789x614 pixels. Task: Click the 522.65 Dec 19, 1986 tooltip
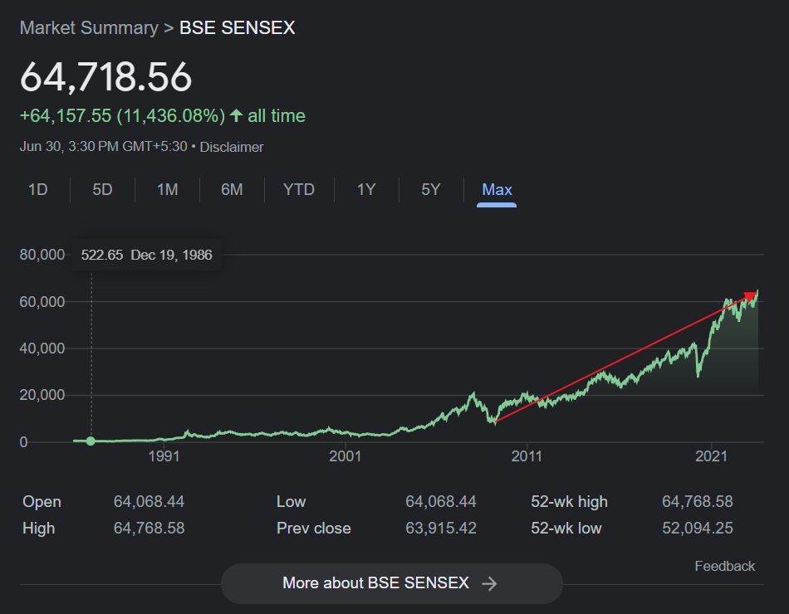[x=146, y=255]
